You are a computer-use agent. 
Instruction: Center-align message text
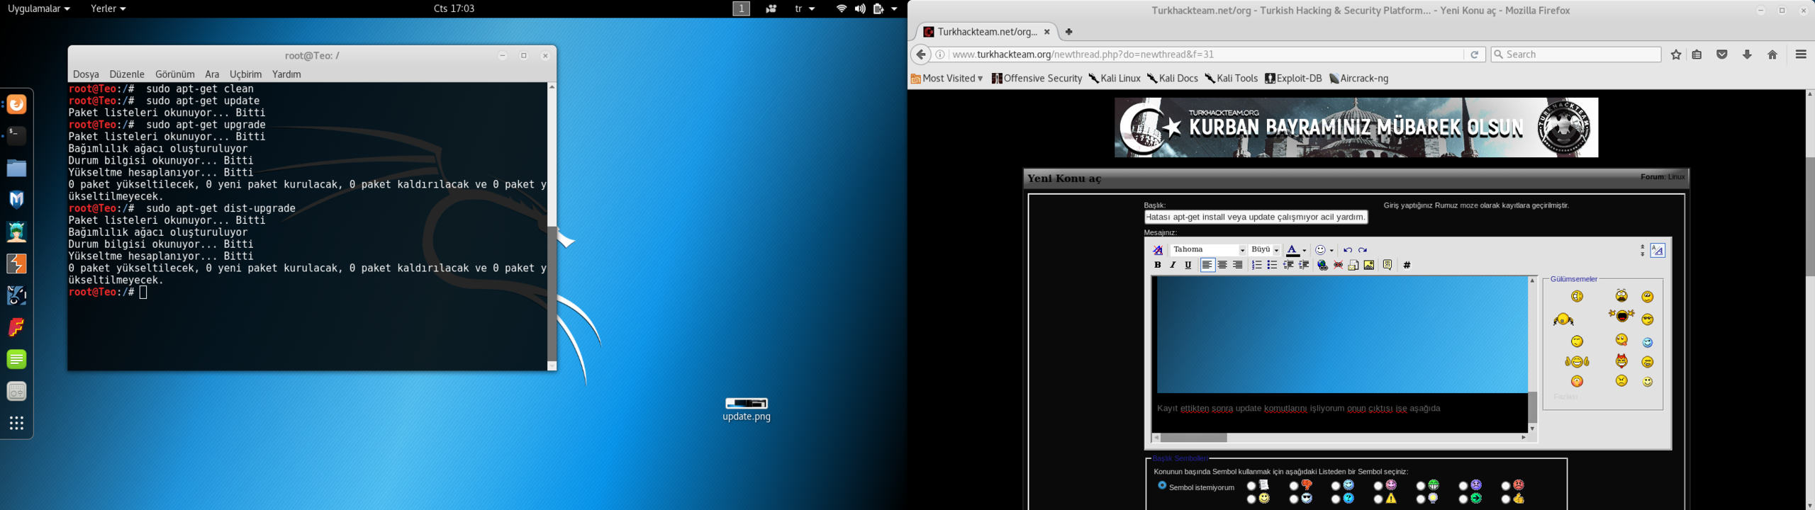pos(1222,265)
